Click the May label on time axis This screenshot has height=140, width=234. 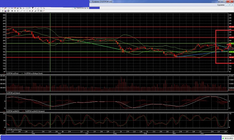coord(33,134)
